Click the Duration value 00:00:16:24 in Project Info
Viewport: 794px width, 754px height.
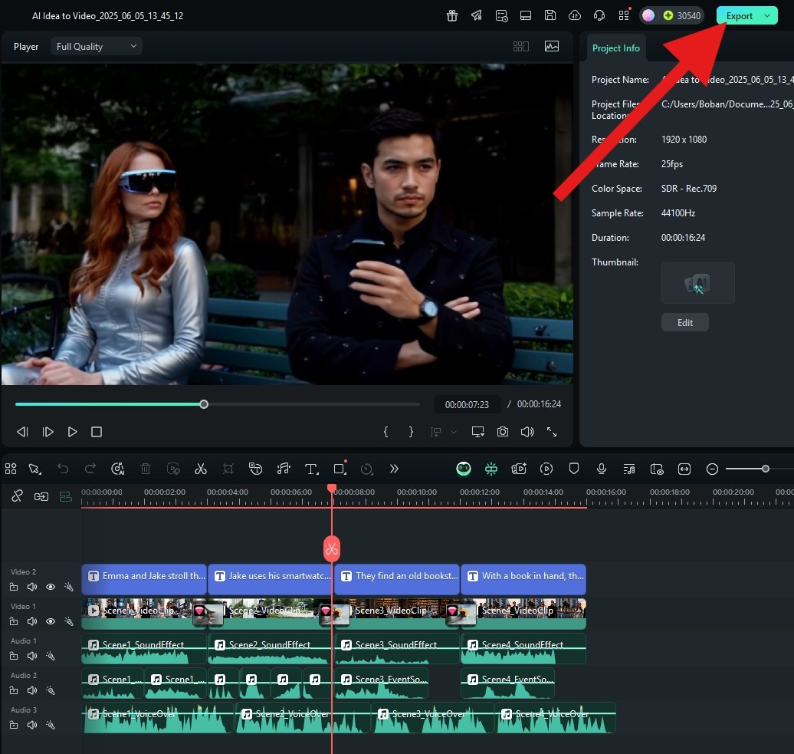pyautogui.click(x=683, y=238)
